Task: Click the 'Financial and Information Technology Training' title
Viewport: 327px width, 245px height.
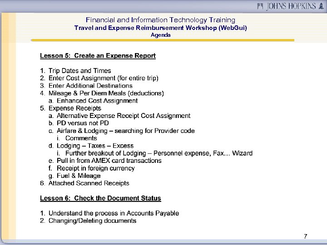Action: tap(160, 20)
